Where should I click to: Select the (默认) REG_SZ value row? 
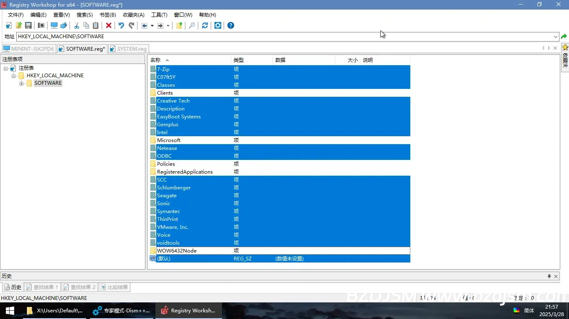[x=280, y=259]
